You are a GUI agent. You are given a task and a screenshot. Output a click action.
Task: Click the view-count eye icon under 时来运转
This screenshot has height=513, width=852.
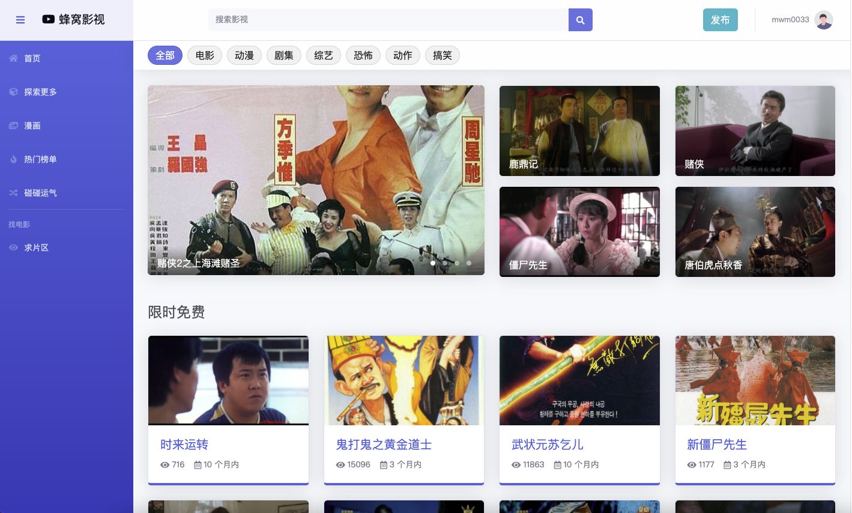(x=165, y=465)
